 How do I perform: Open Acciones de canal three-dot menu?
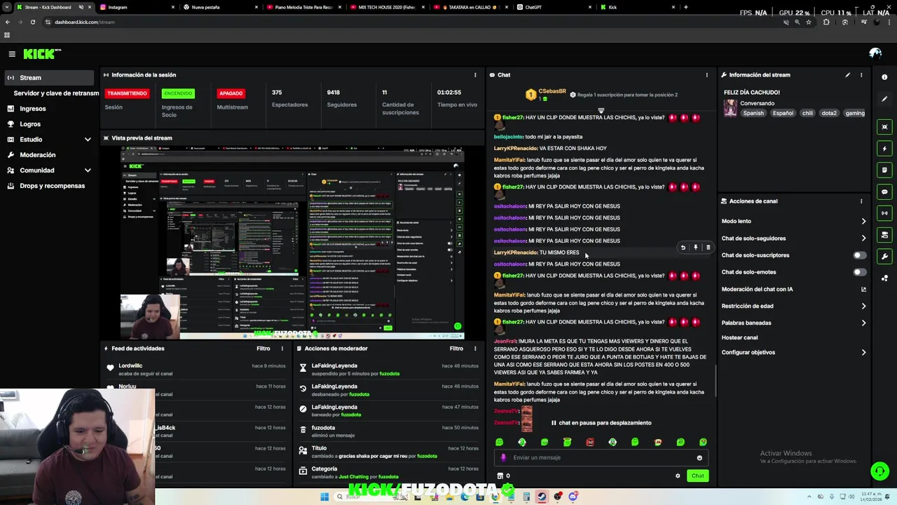point(861,201)
